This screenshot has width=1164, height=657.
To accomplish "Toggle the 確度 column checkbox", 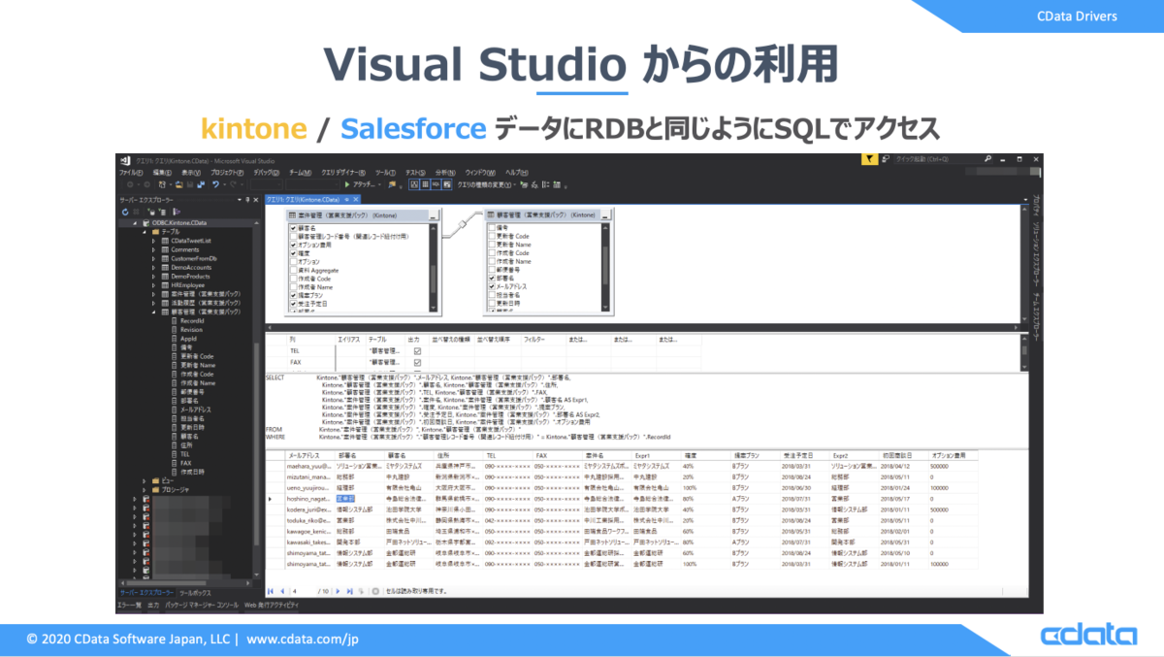I will tap(293, 253).
